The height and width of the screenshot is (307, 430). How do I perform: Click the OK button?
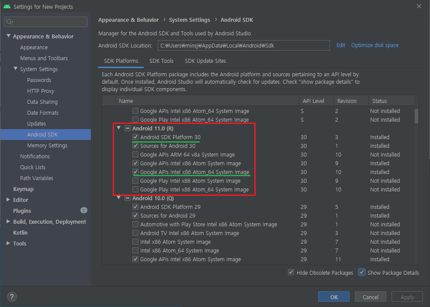[334, 297]
